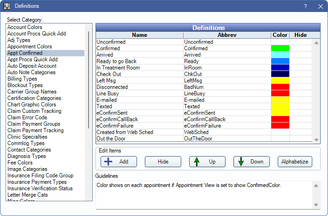Click the Guidelines text box

click(x=203, y=194)
